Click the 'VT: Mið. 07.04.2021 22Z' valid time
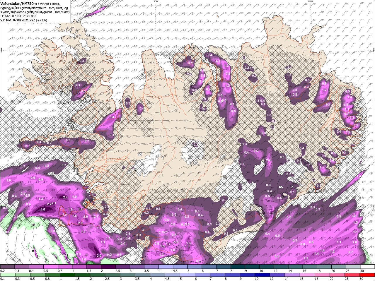The width and height of the screenshot is (375, 281). [18, 20]
